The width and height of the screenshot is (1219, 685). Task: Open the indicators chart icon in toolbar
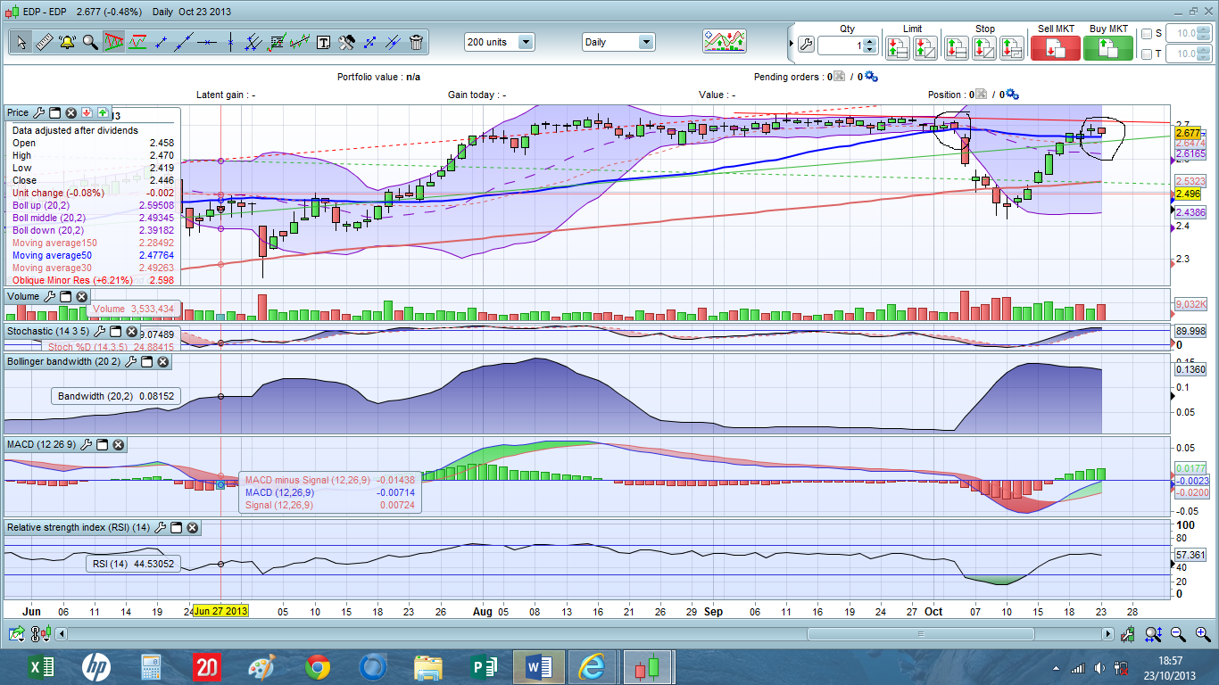click(724, 41)
